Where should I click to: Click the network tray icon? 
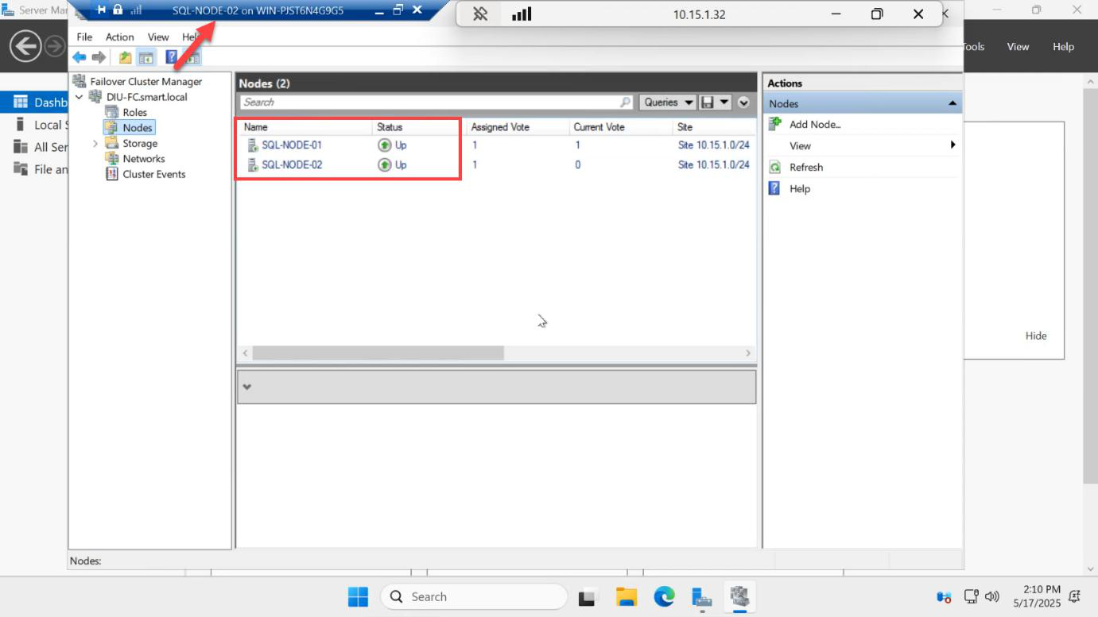point(971,596)
